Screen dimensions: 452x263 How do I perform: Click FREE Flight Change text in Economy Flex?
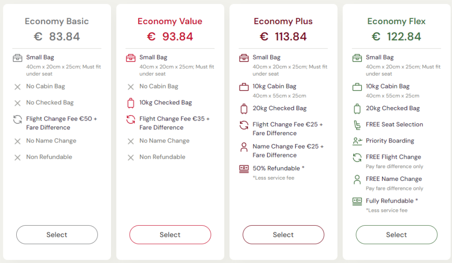click(394, 157)
